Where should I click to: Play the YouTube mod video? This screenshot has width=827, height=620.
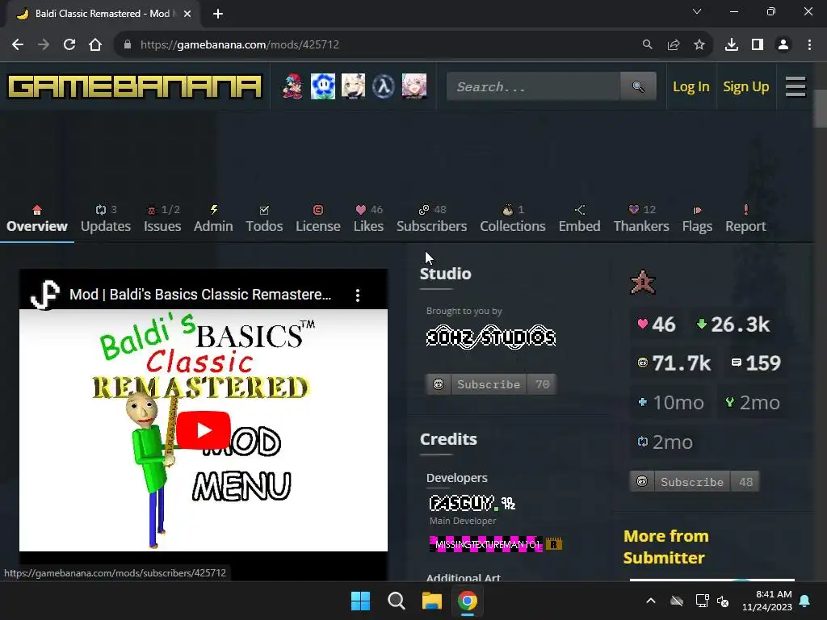pos(204,430)
